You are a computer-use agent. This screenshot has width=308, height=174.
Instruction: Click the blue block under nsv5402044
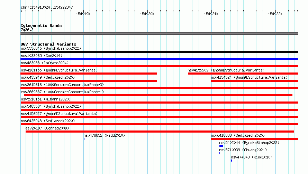[x=221, y=146]
